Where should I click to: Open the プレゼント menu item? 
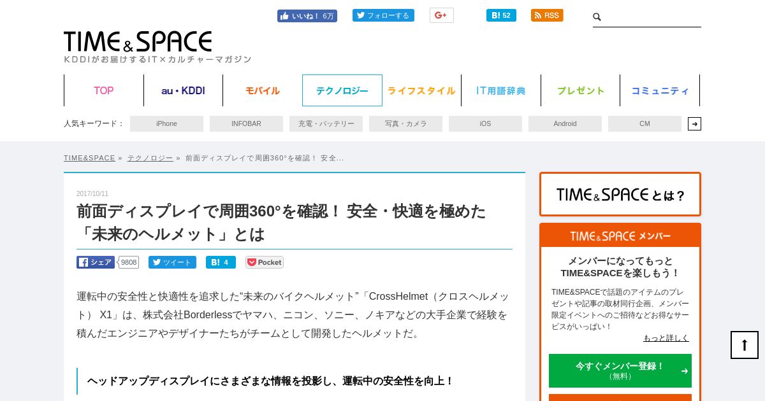click(580, 90)
